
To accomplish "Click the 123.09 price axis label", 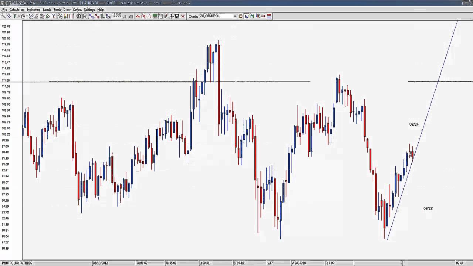I will coord(6,26).
